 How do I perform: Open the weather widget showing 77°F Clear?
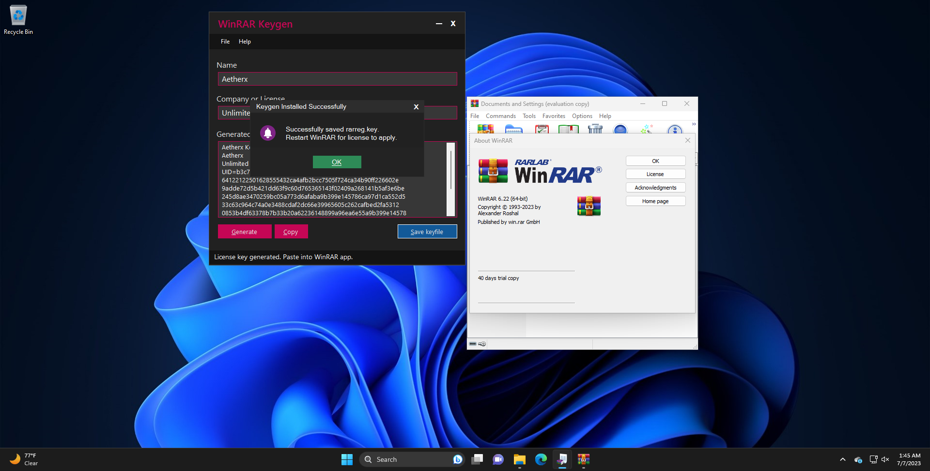pyautogui.click(x=24, y=459)
